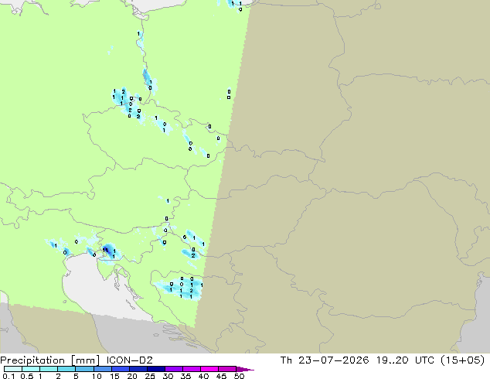Click the 35–40 mm violet legend box
This screenshot has width=490, height=379.
pyautogui.click(x=192, y=369)
